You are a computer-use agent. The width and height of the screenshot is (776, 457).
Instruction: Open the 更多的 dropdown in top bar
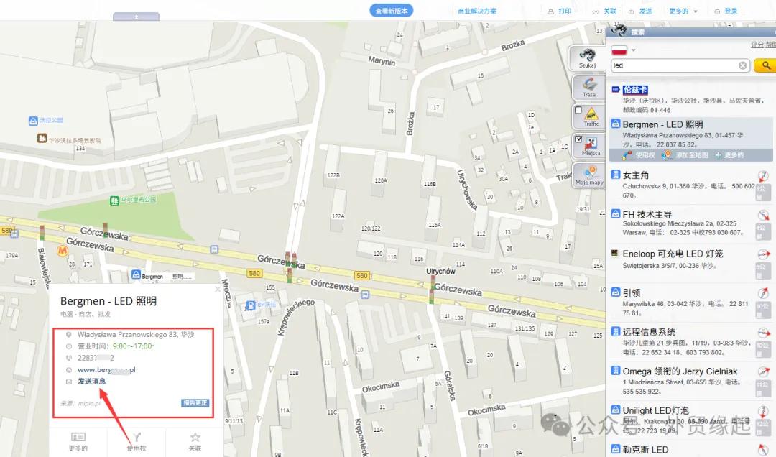[683, 11]
